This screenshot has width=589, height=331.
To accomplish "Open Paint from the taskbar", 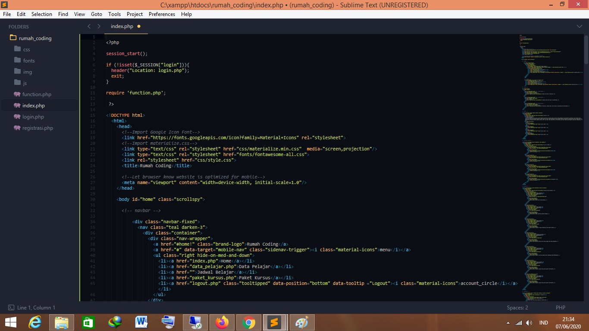I will pyautogui.click(x=301, y=322).
